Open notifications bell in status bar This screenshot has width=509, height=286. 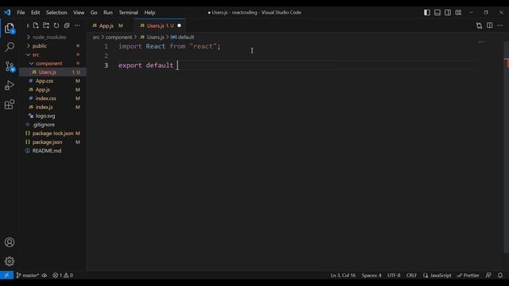point(500,276)
